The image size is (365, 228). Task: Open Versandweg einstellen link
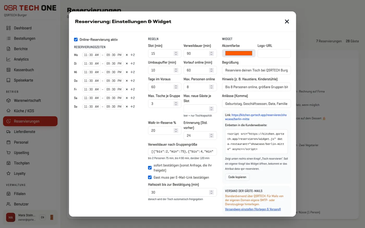(253, 209)
